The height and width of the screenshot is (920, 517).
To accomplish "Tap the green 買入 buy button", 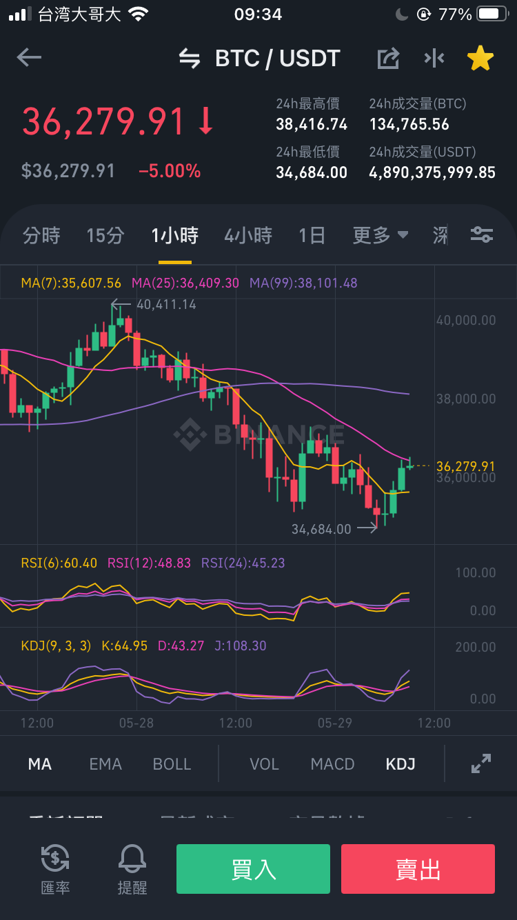I will [x=253, y=869].
